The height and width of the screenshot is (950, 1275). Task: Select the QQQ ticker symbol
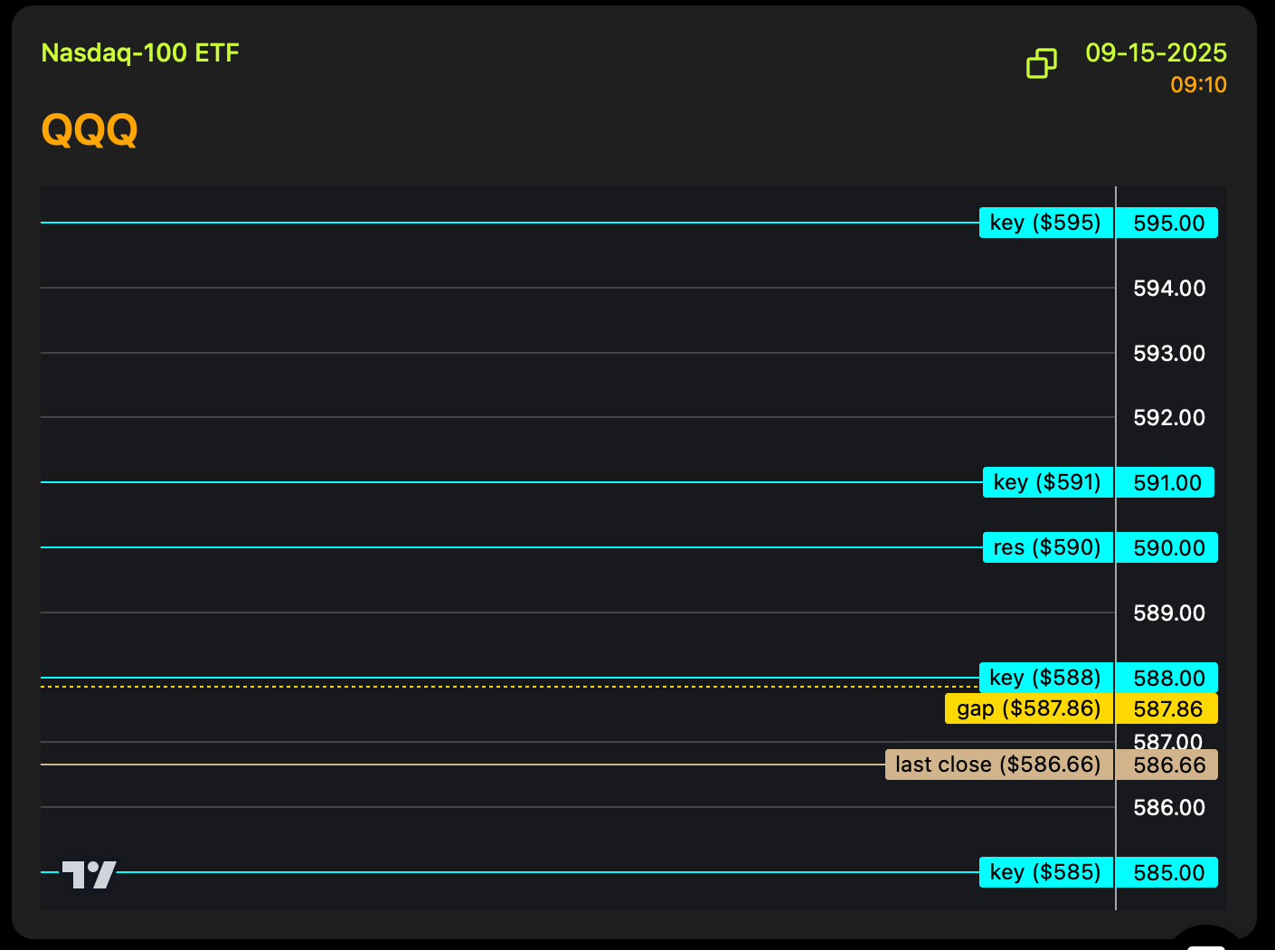(x=90, y=129)
